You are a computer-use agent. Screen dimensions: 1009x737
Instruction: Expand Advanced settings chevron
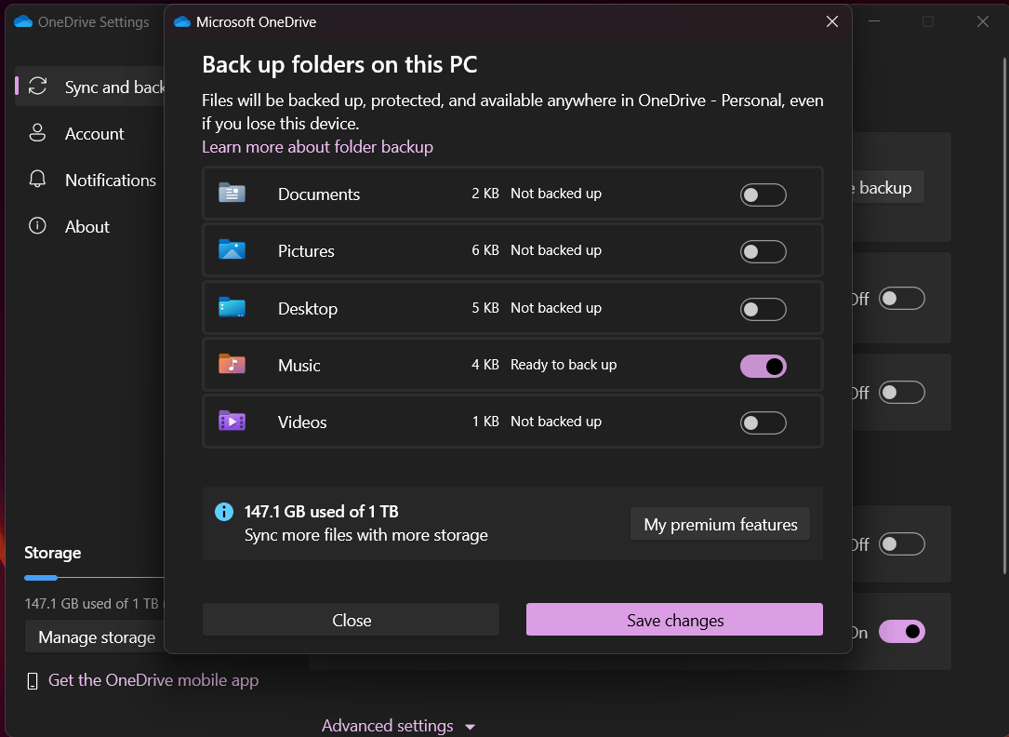click(x=470, y=727)
